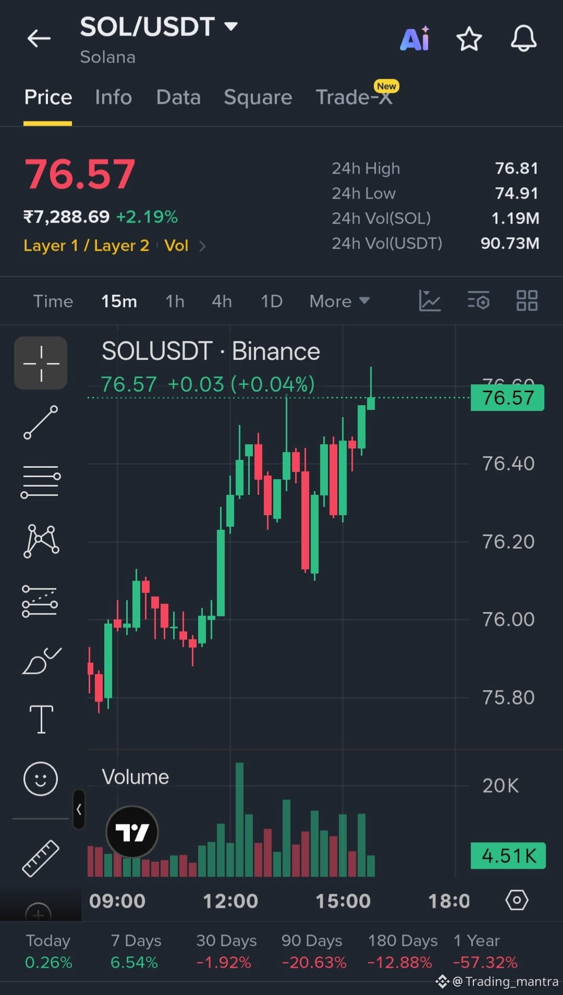Tap the 24h High value 76.81
The height and width of the screenshot is (995, 563).
(x=516, y=168)
